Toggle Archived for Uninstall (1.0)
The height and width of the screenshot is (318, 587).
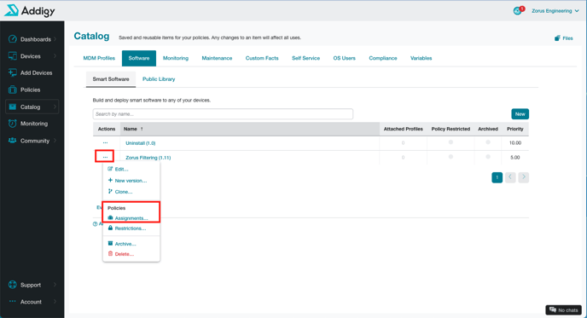tap(488, 142)
